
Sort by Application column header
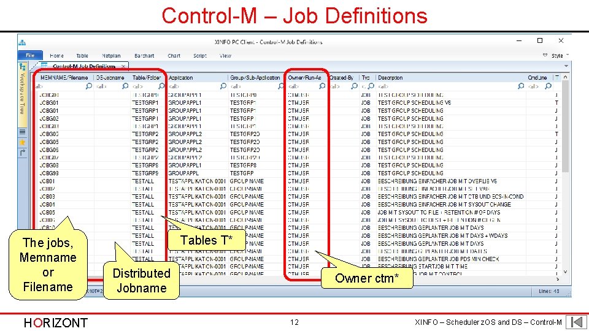tap(180, 78)
